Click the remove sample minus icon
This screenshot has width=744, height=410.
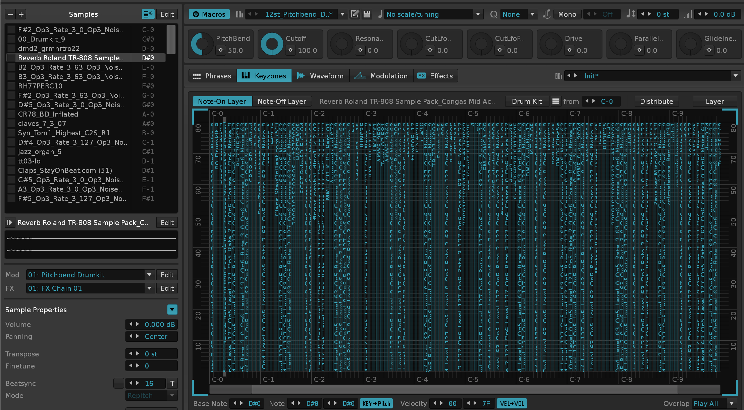click(10, 14)
